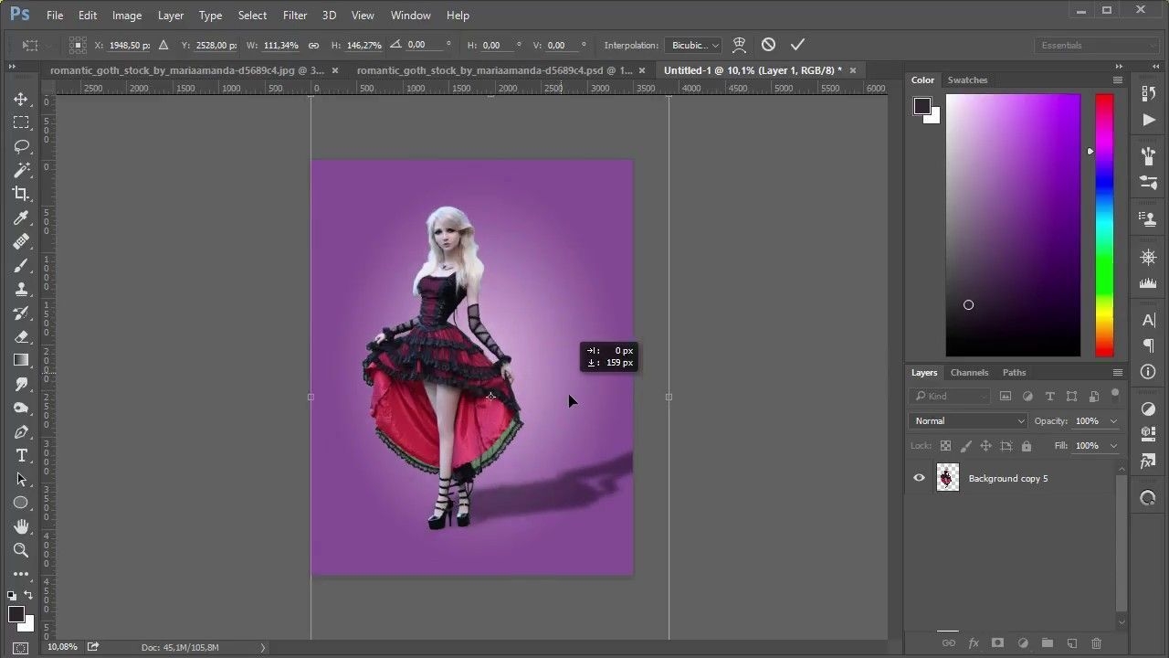Add a layer mask
Image resolution: width=1169 pixels, height=658 pixels.
coord(998,643)
